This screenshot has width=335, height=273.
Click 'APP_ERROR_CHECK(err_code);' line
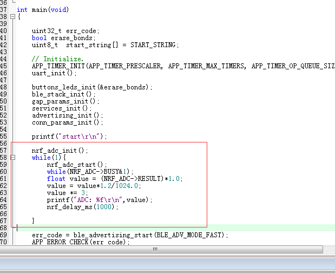click(81, 242)
